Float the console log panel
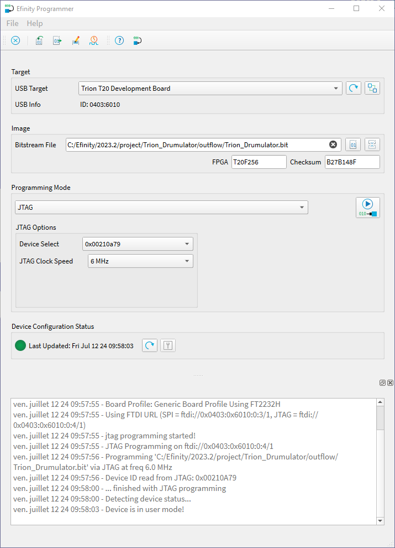Screen dimensions: 395x548 (382, 382)
